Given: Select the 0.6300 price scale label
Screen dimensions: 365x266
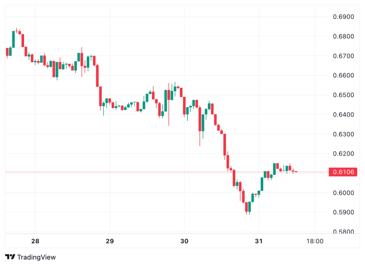Looking at the screenshot, I should [x=344, y=134].
